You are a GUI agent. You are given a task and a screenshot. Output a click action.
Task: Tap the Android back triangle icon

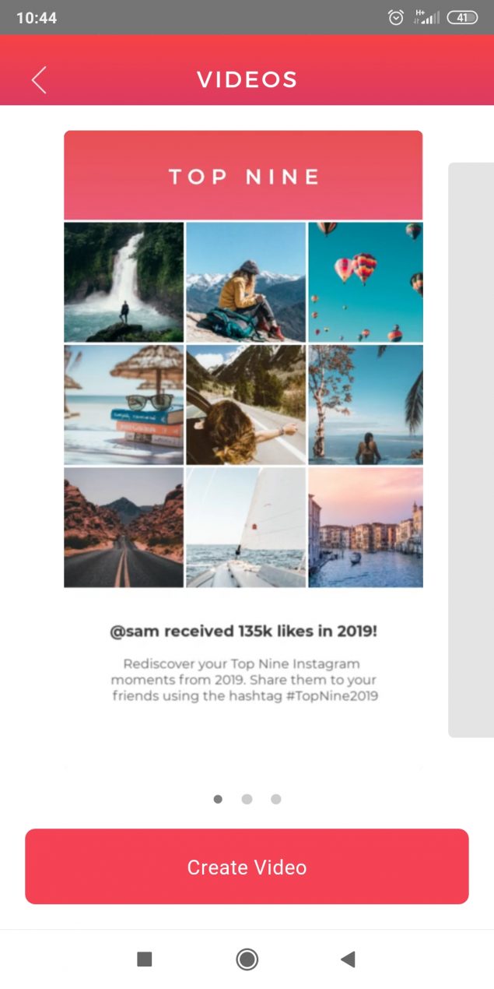click(x=348, y=959)
